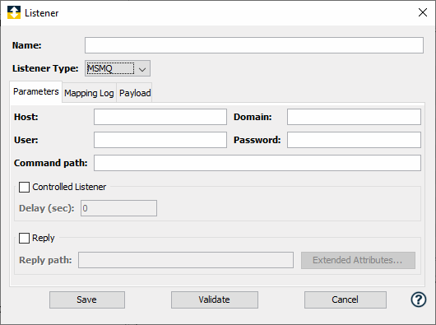Click the Extended Attributes button

tap(358, 260)
